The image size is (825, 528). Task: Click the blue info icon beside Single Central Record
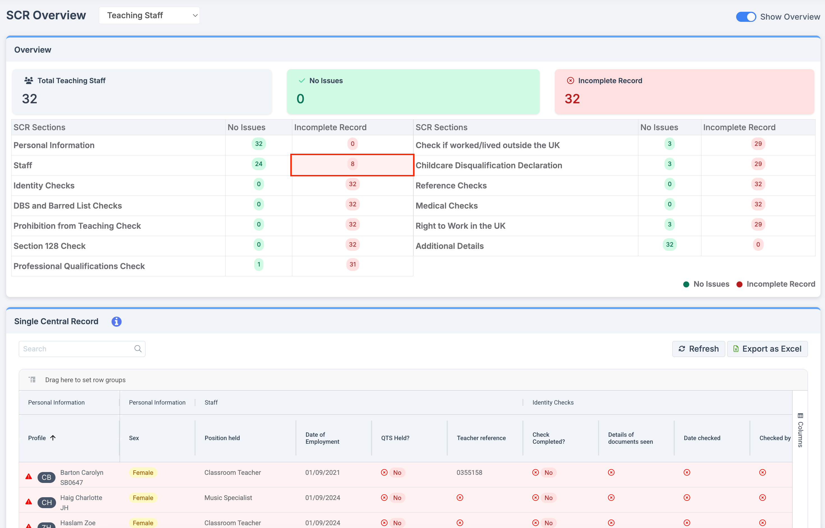coord(116,321)
